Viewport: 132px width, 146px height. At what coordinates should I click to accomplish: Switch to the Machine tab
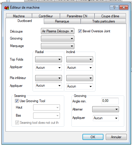(19, 16)
